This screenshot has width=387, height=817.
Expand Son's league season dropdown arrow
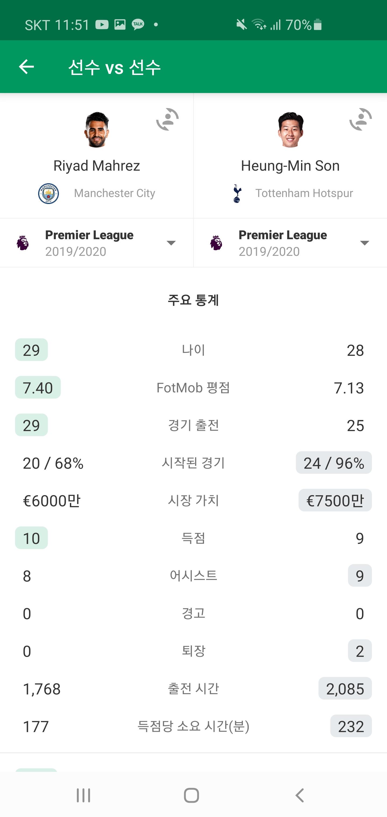[x=364, y=243]
